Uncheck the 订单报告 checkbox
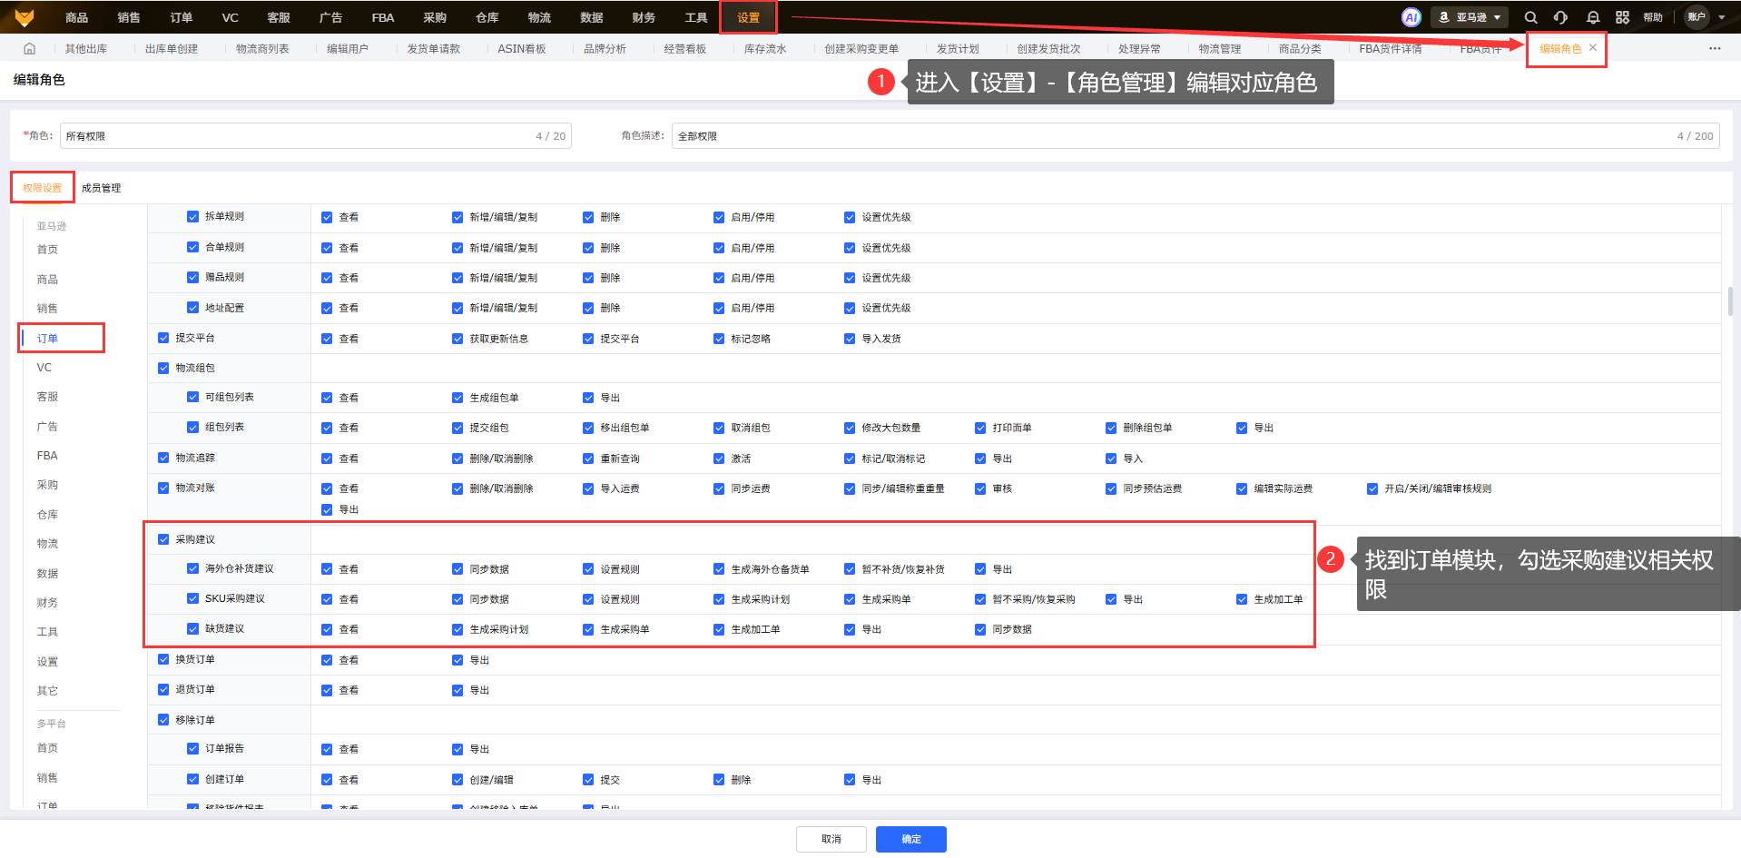 [192, 749]
